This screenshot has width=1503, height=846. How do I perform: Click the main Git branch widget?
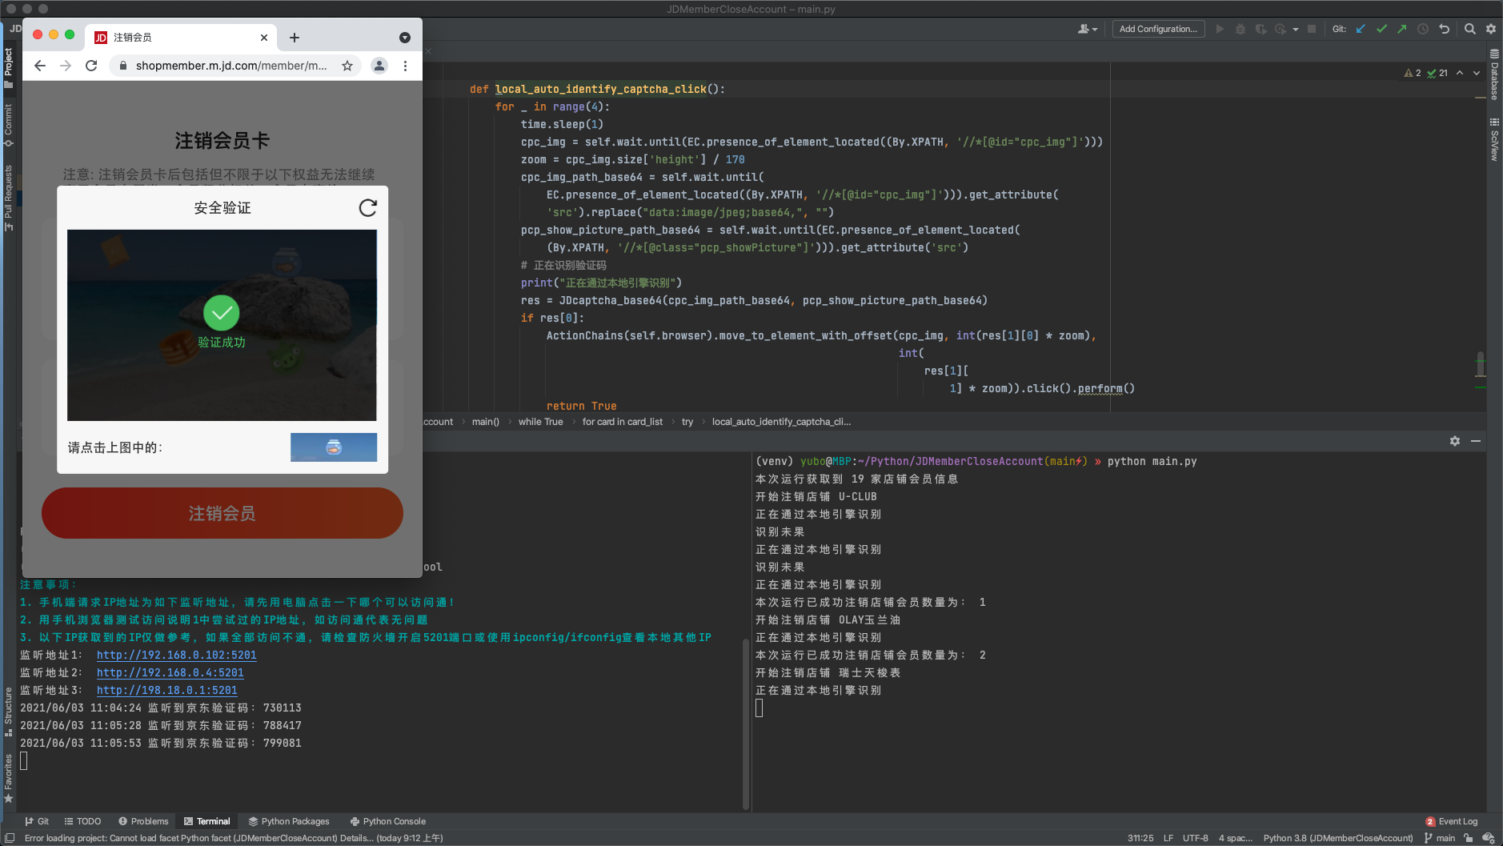1440,838
